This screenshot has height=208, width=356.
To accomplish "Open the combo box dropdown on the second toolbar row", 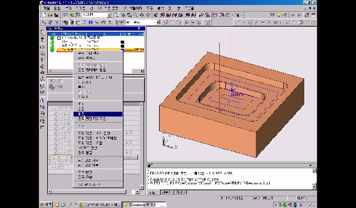I will [x=158, y=22].
